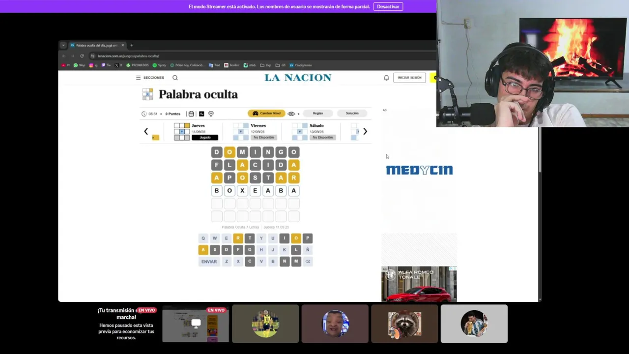Open the GS bookmarks folder
The image size is (629, 354).
click(x=281, y=65)
